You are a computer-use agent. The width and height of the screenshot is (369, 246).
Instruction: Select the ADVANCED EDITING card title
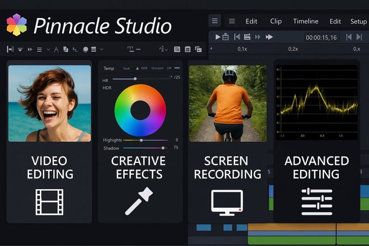coord(317,168)
